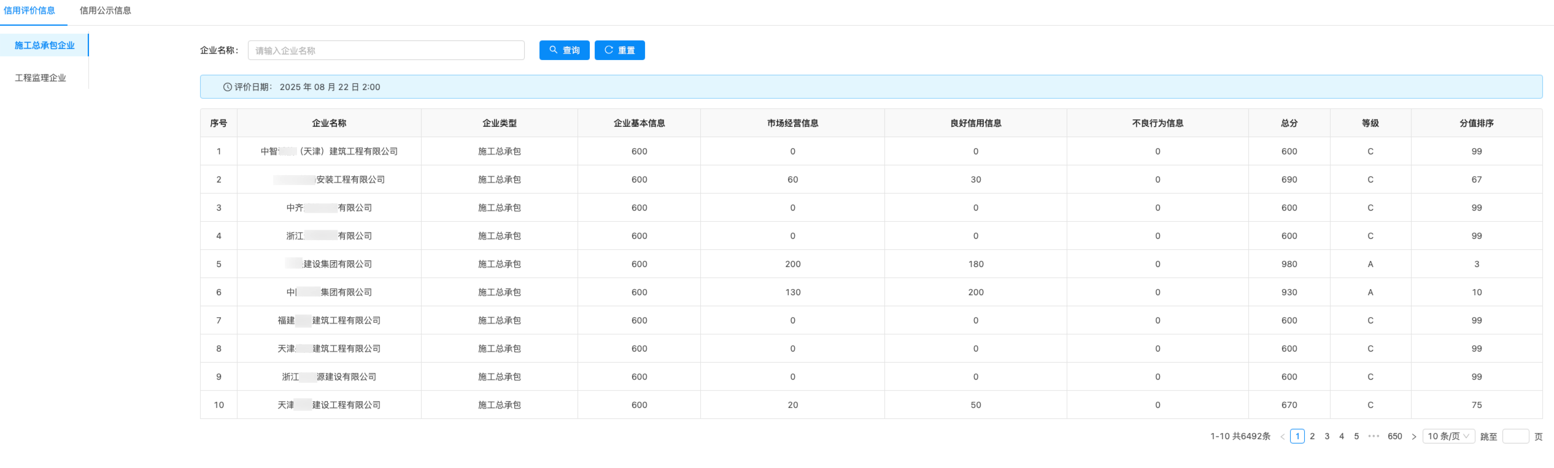
Task: Click the 分值排序 column header
Action: (x=1476, y=123)
